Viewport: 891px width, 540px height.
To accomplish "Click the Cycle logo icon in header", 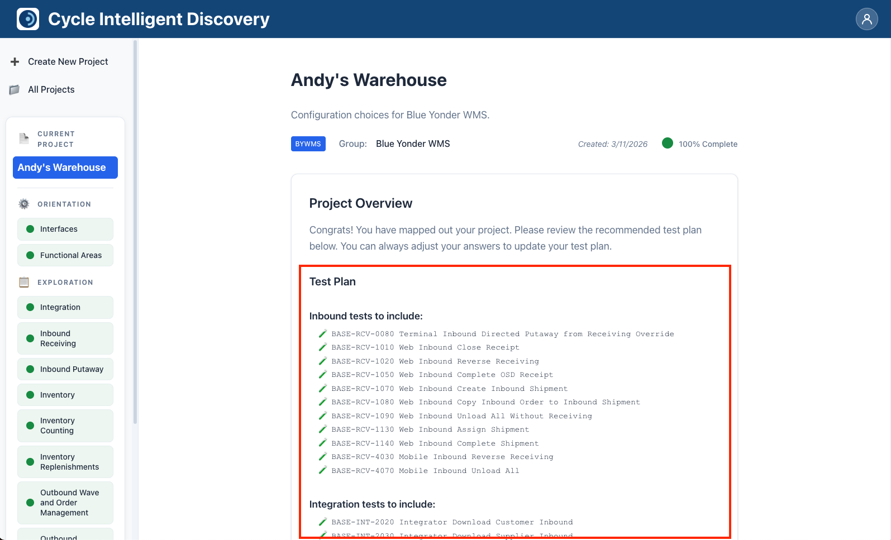I will pyautogui.click(x=28, y=19).
